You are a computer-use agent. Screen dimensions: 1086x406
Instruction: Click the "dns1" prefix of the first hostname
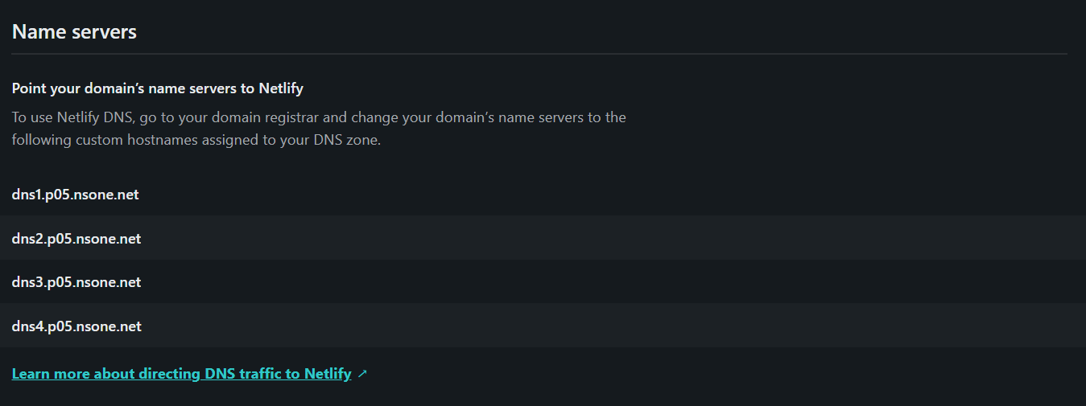26,195
